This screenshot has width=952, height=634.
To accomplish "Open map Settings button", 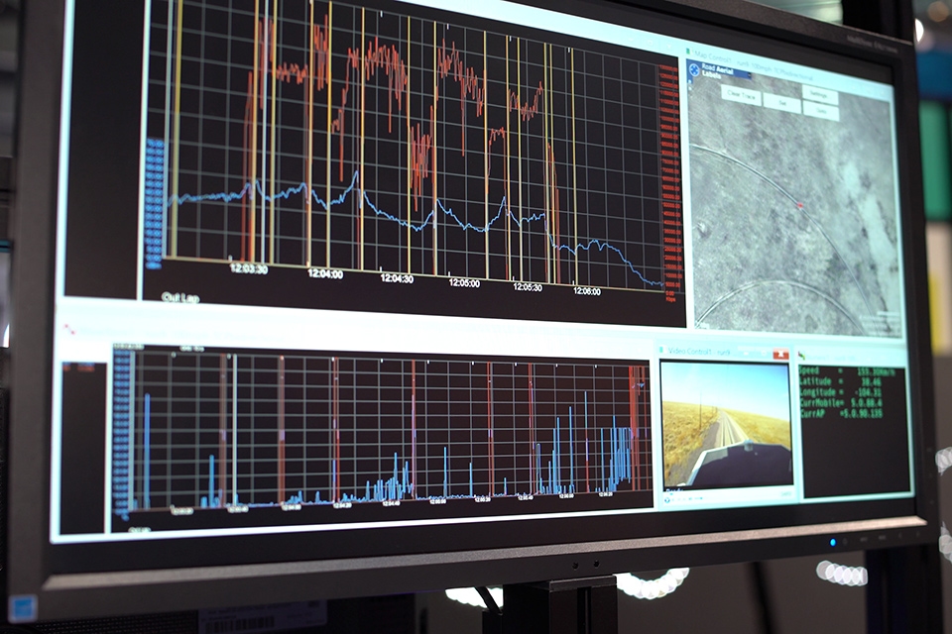I will (x=819, y=94).
